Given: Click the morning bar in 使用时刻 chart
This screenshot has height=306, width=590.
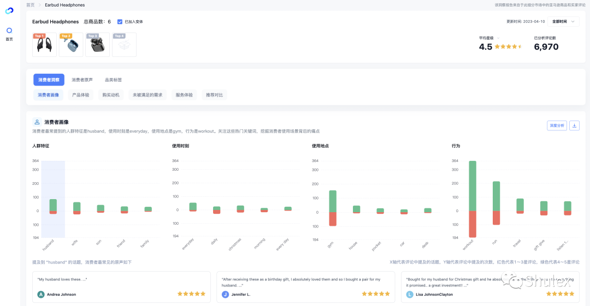Looking at the screenshot, I should [x=264, y=210].
